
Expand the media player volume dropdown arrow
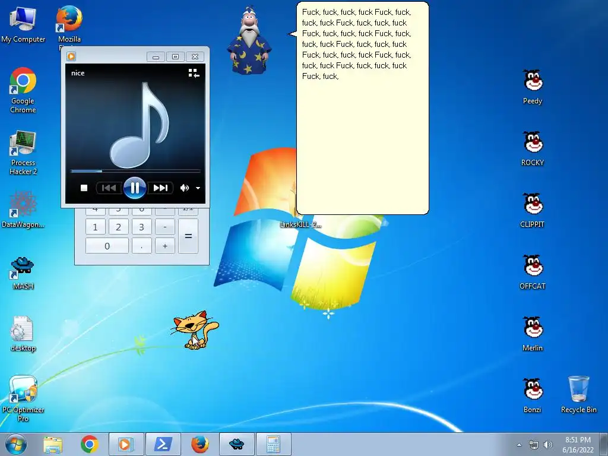[198, 188]
